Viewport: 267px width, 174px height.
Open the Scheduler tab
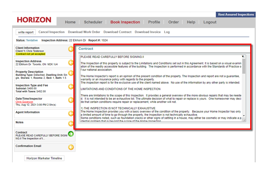[93, 22]
